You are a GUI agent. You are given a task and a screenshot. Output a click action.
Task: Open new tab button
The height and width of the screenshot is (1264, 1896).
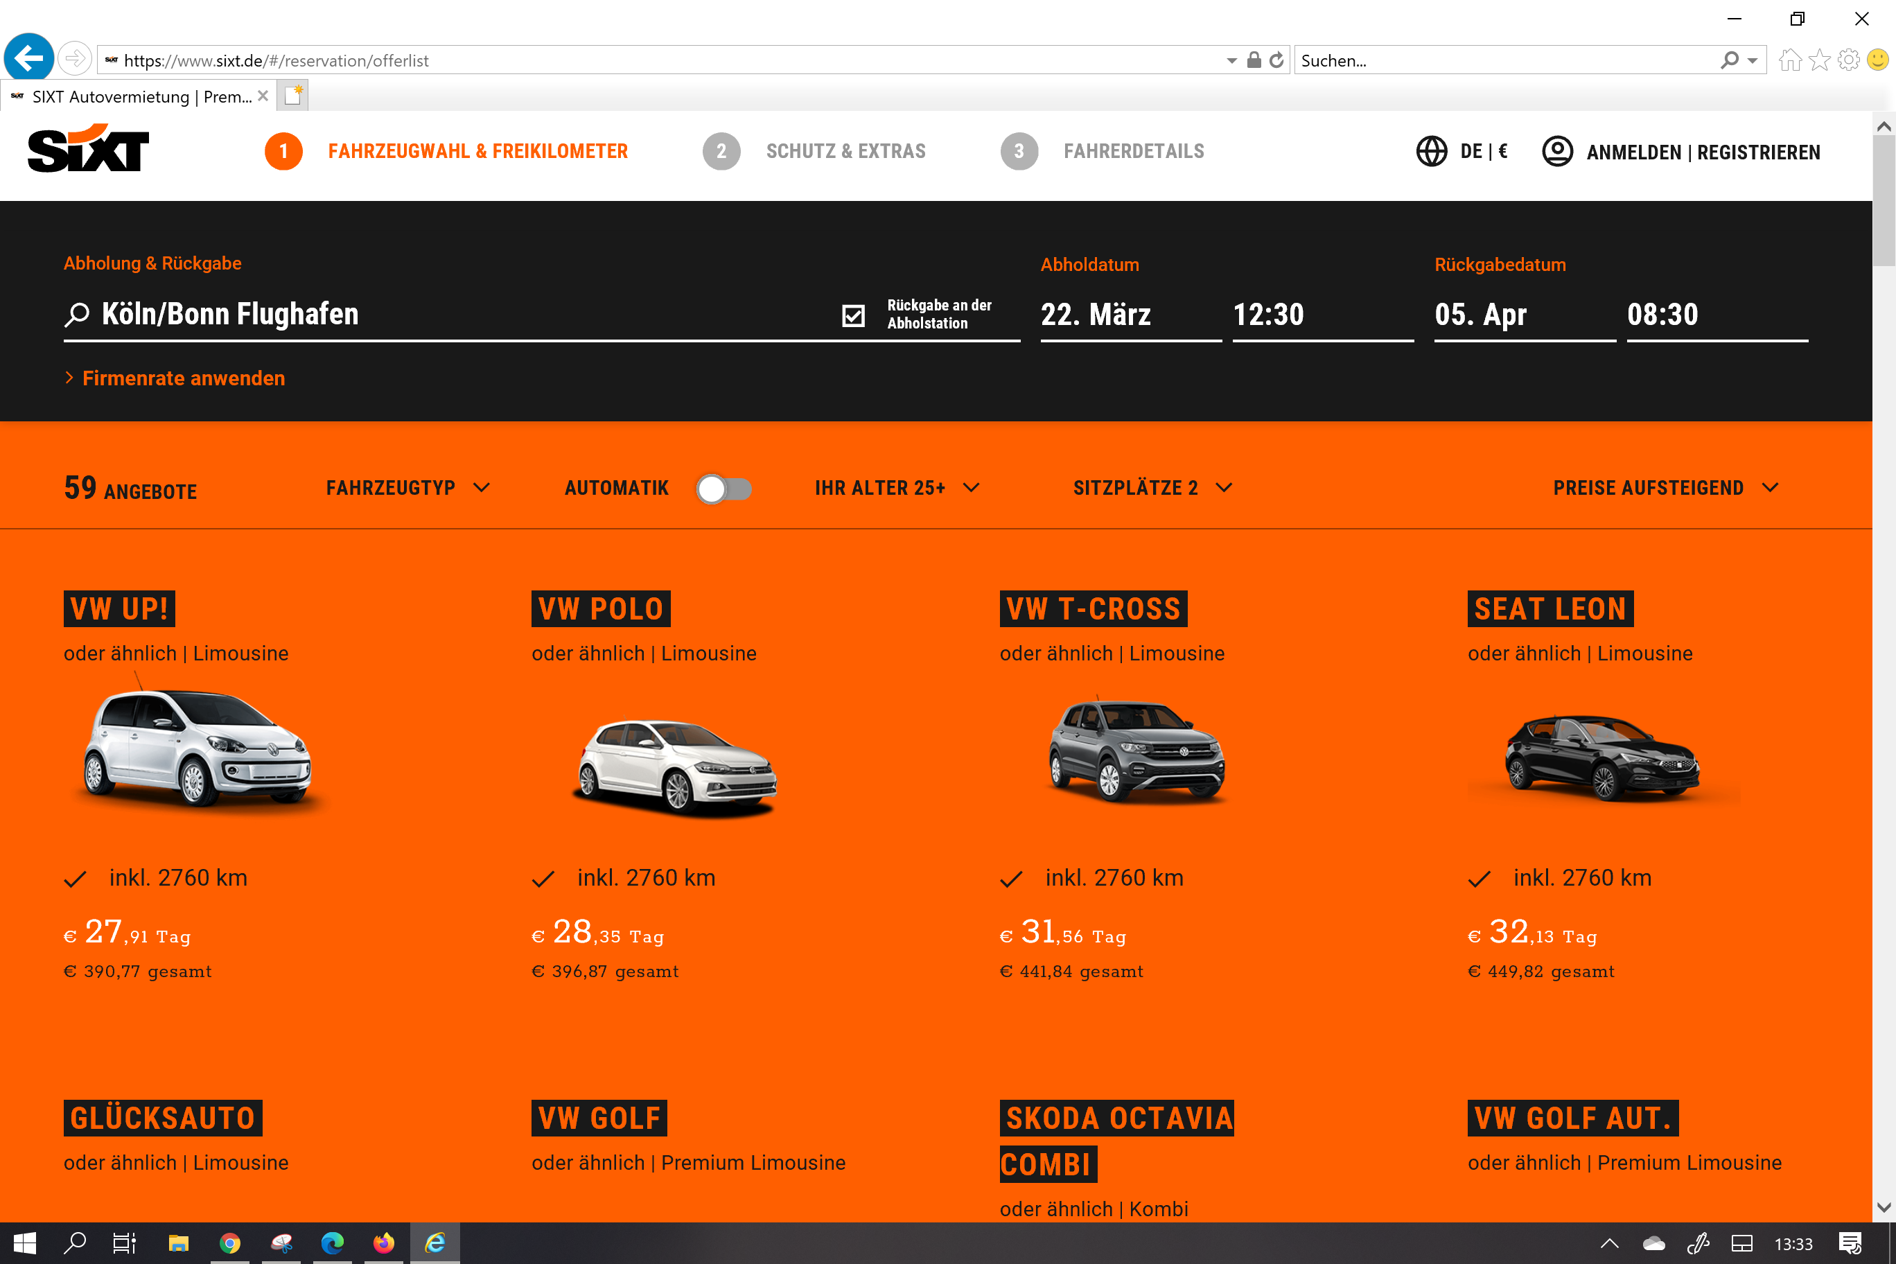click(x=292, y=96)
